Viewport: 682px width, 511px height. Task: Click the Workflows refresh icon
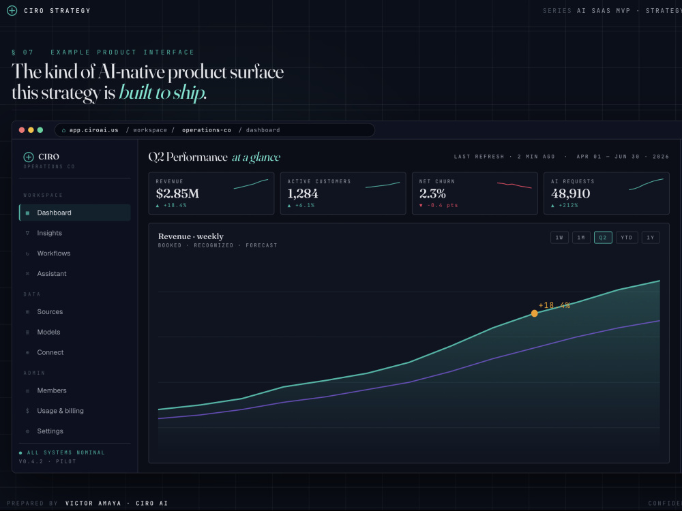coord(27,253)
